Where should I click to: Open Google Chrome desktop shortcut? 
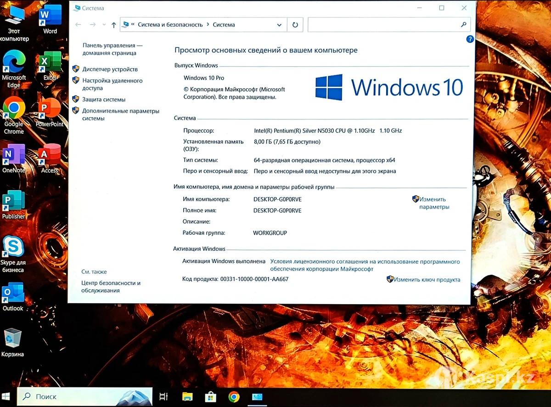pyautogui.click(x=14, y=116)
